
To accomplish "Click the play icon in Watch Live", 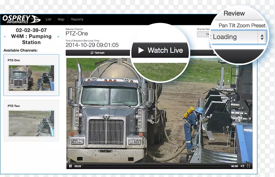I will (x=141, y=50).
